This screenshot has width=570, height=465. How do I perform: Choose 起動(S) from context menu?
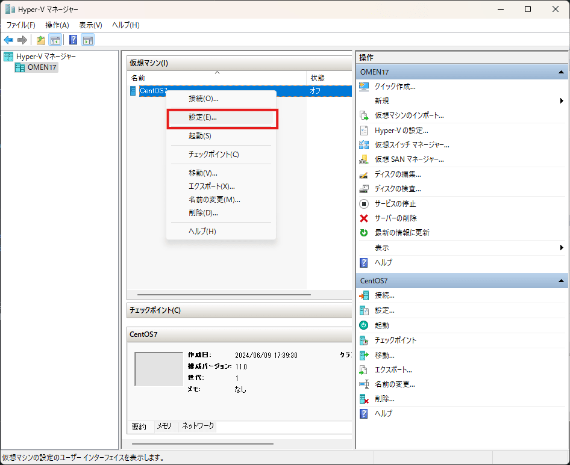221,136
